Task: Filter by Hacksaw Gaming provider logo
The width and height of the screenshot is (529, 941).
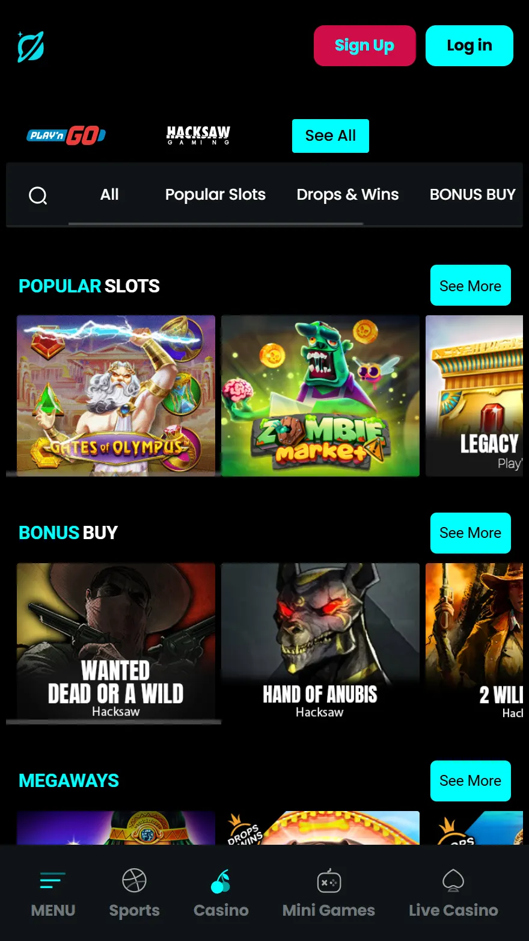Action: tap(198, 135)
